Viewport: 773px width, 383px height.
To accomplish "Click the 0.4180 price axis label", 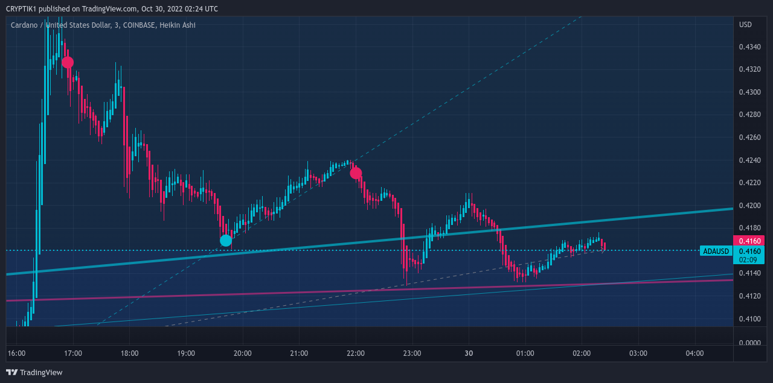I will [x=749, y=228].
